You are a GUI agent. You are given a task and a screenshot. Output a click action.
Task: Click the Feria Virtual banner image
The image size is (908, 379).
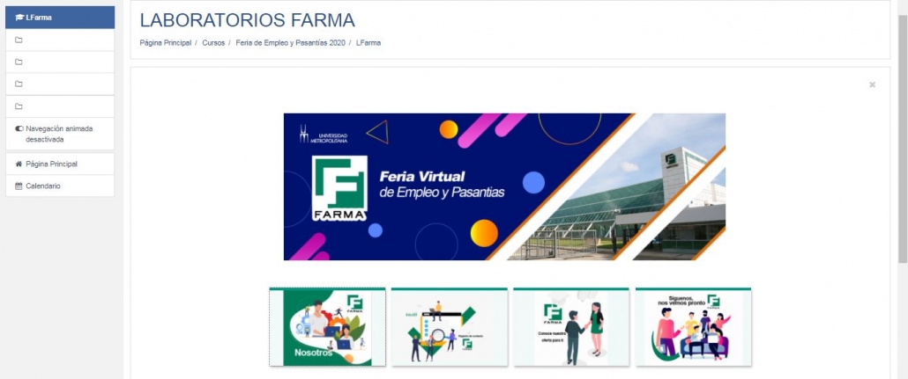(x=504, y=186)
